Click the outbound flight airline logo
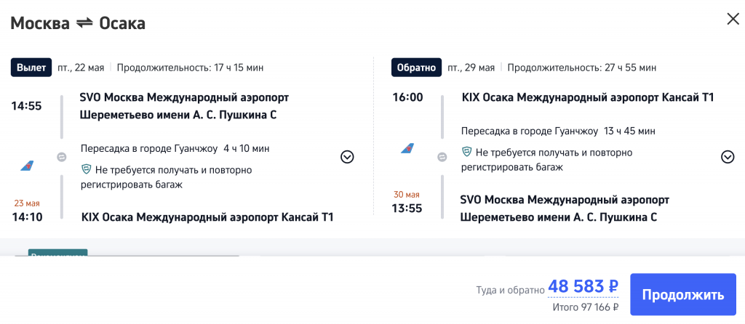745x324 pixels. point(27,166)
